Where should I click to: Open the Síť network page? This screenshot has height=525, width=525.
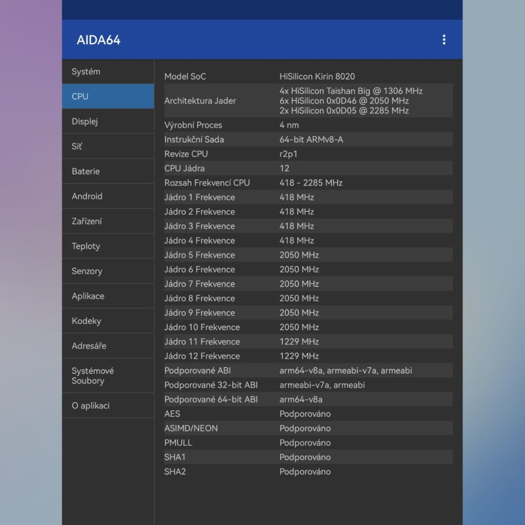click(108, 147)
